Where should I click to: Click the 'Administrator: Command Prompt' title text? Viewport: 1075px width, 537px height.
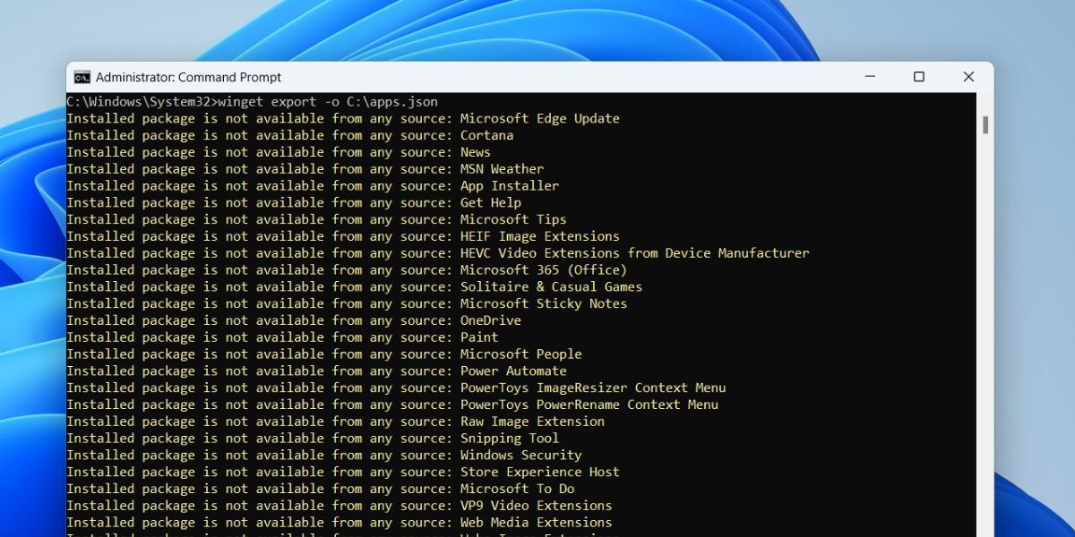188,77
